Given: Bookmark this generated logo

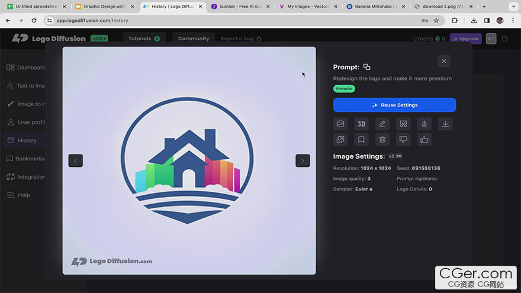Looking at the screenshot, I should click(361, 140).
